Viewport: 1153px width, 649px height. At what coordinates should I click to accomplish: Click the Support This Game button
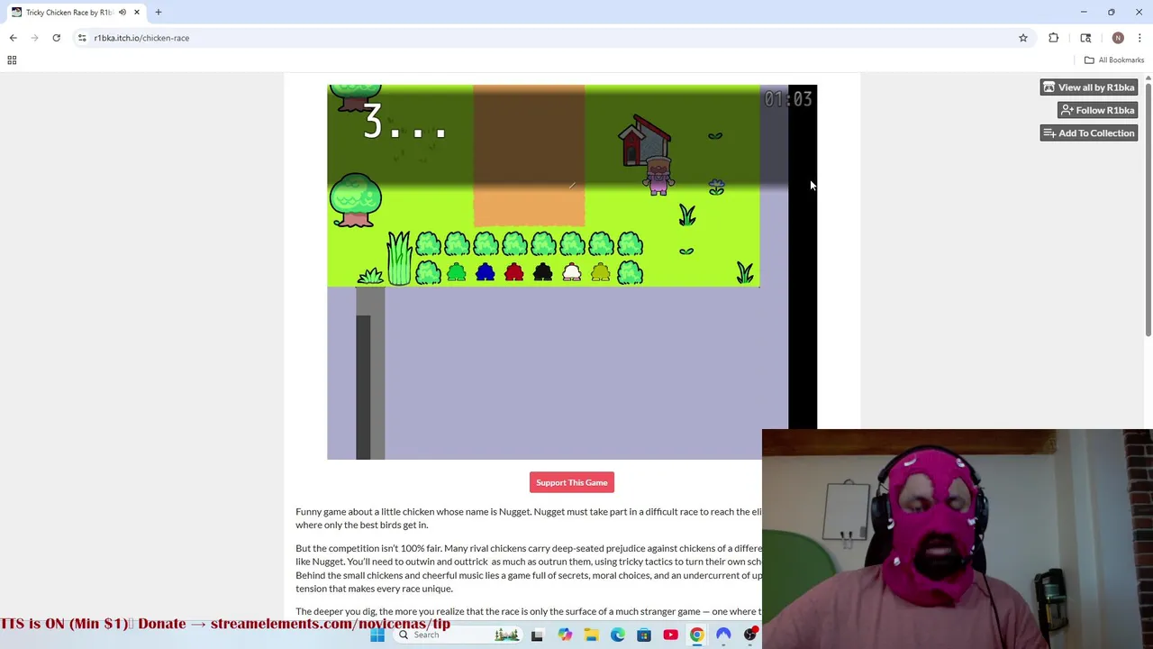572,482
